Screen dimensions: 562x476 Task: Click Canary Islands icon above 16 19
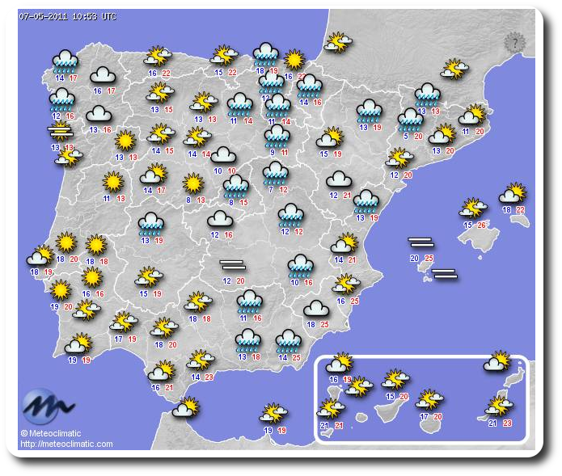pos(340,363)
